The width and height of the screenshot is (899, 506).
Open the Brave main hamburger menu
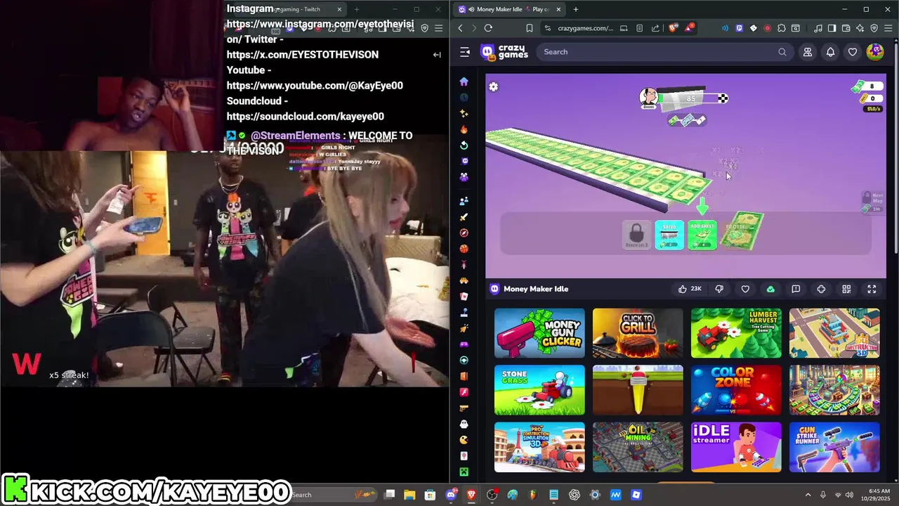click(x=888, y=28)
